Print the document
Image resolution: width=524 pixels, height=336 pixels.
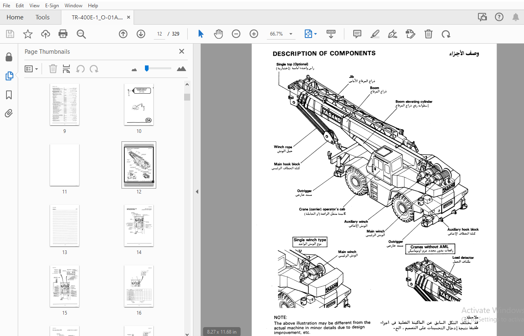(63, 34)
